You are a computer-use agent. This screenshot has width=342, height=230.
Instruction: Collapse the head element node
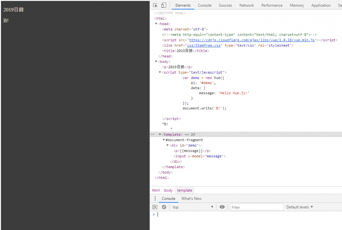pos(156,24)
